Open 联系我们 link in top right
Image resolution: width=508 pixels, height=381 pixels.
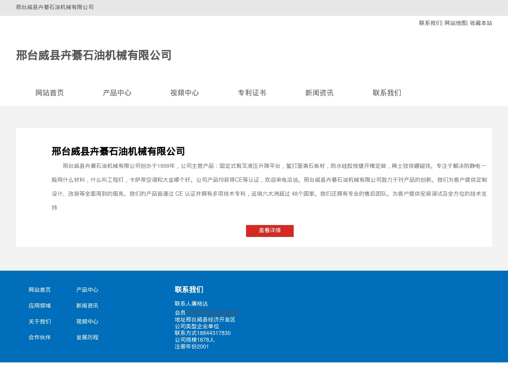coord(430,23)
